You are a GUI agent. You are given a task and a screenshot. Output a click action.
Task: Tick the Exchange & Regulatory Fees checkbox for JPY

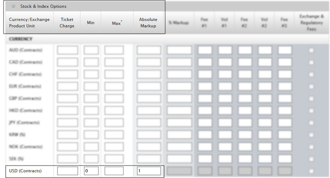(311, 123)
